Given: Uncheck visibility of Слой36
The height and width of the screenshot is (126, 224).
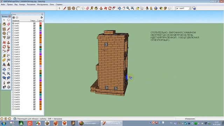Looking at the screenshot, I should tap(34, 109).
